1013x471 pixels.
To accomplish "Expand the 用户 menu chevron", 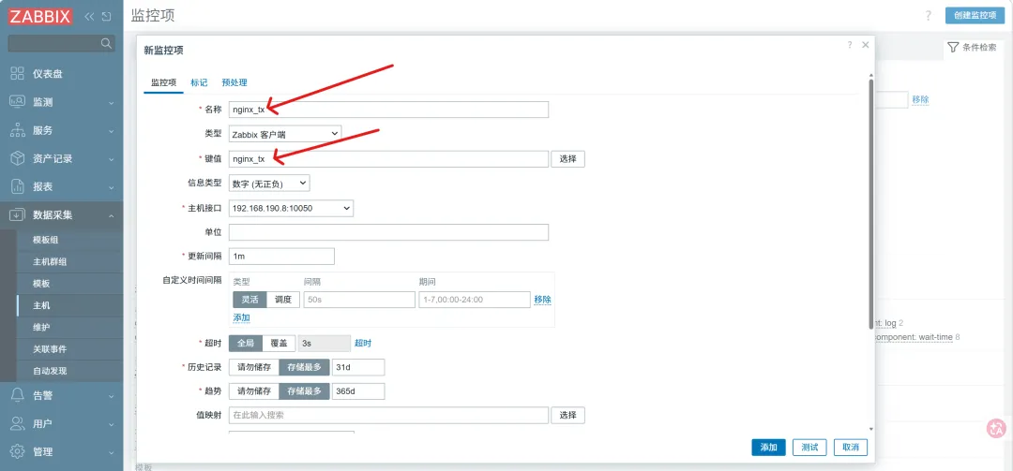I will coord(111,424).
